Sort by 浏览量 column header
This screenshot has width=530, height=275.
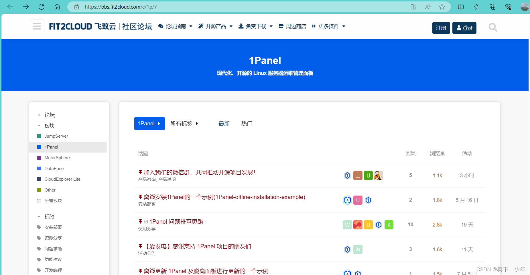437,153
